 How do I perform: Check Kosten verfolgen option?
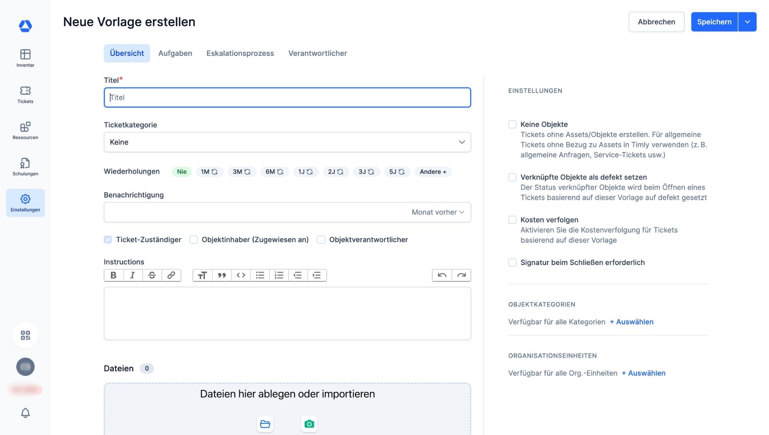pos(512,220)
